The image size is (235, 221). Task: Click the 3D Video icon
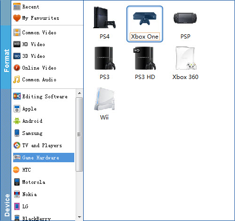(16, 56)
